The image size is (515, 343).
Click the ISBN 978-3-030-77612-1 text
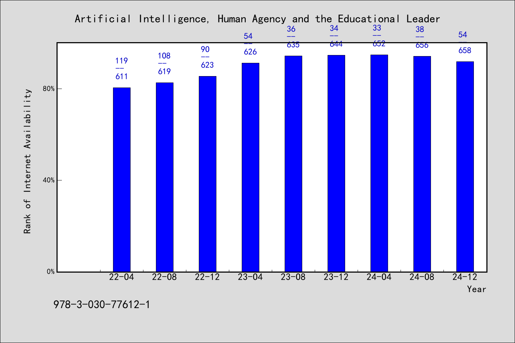tap(102, 304)
